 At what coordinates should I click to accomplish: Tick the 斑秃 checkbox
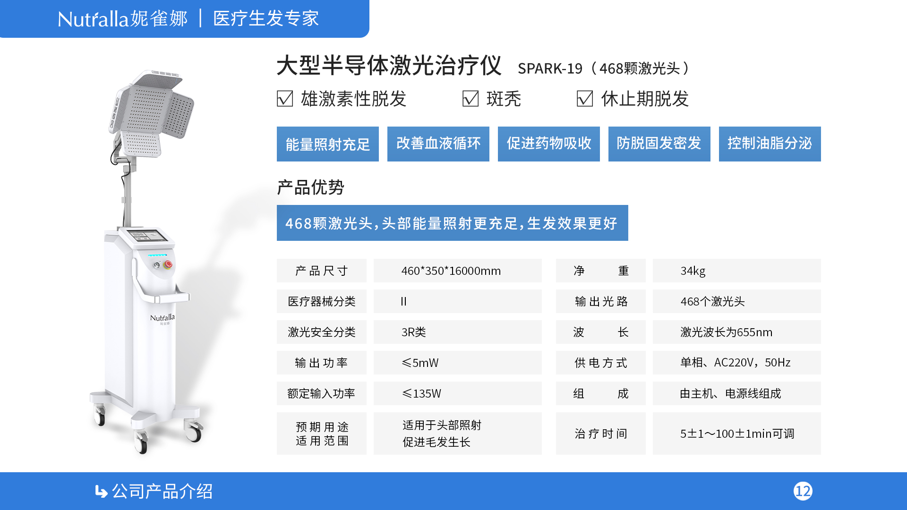click(471, 99)
